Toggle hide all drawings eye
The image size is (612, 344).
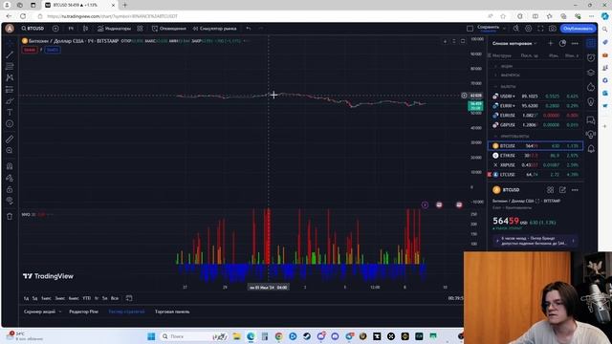pos(10,201)
